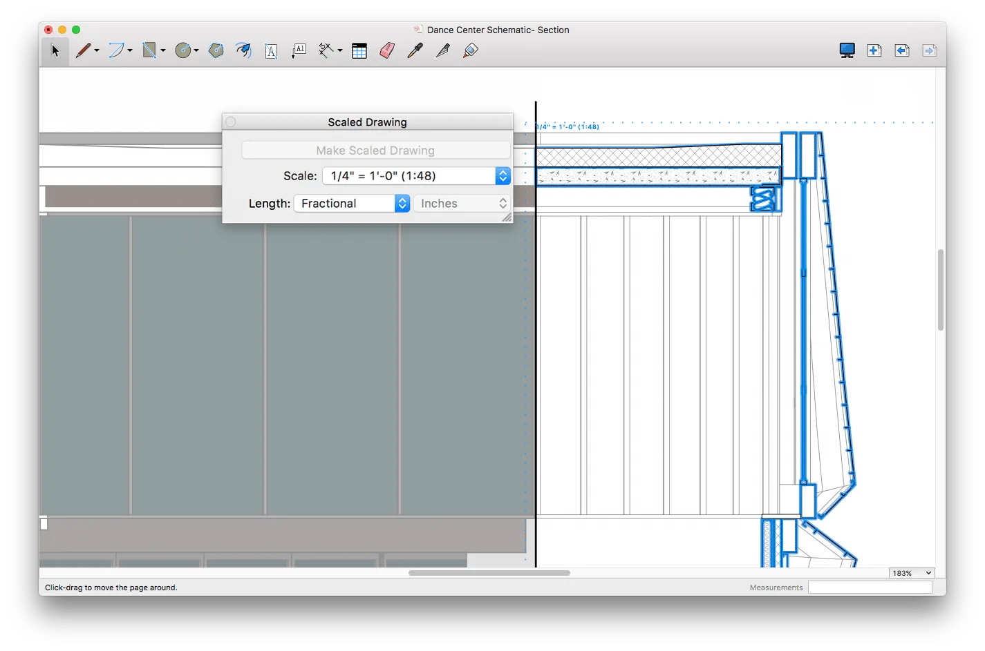
Task: Open the Rectangle tool dropdown arrow
Action: pyautogui.click(x=163, y=50)
